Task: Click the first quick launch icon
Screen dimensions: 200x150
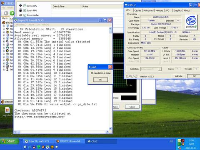Action: pos(25,147)
